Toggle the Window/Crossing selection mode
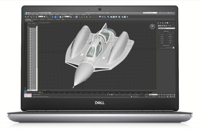 (x=52, y=17)
